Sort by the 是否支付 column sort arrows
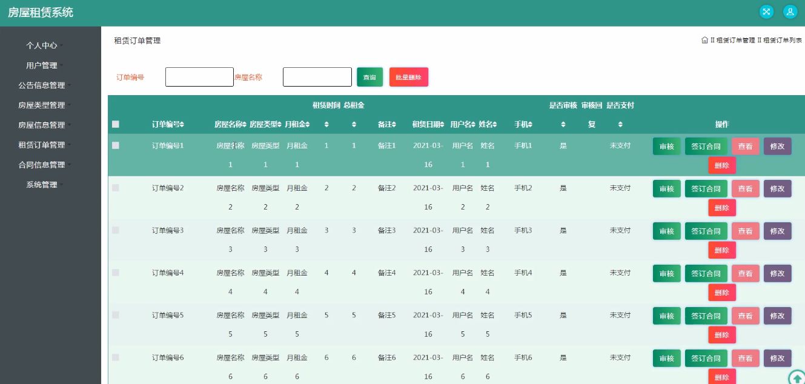 pos(620,124)
